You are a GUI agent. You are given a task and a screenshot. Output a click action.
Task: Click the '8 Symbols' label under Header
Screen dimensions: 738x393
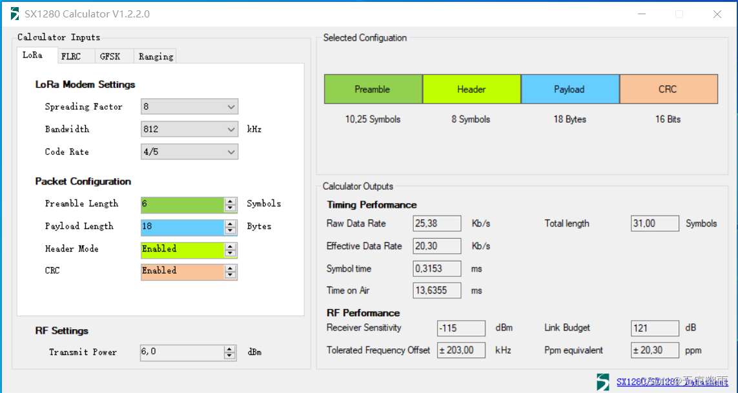click(471, 119)
